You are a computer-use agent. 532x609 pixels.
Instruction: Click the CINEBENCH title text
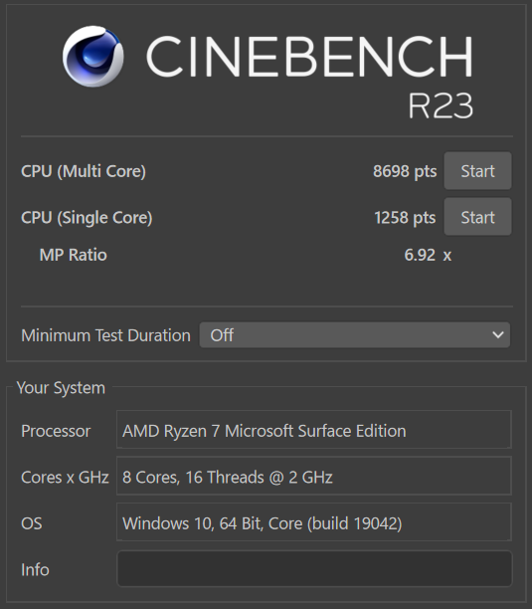[309, 57]
